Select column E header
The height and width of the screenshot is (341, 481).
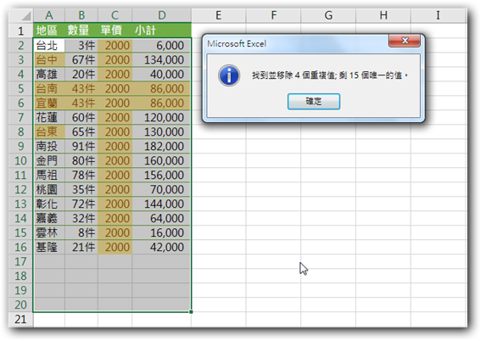[x=218, y=15]
